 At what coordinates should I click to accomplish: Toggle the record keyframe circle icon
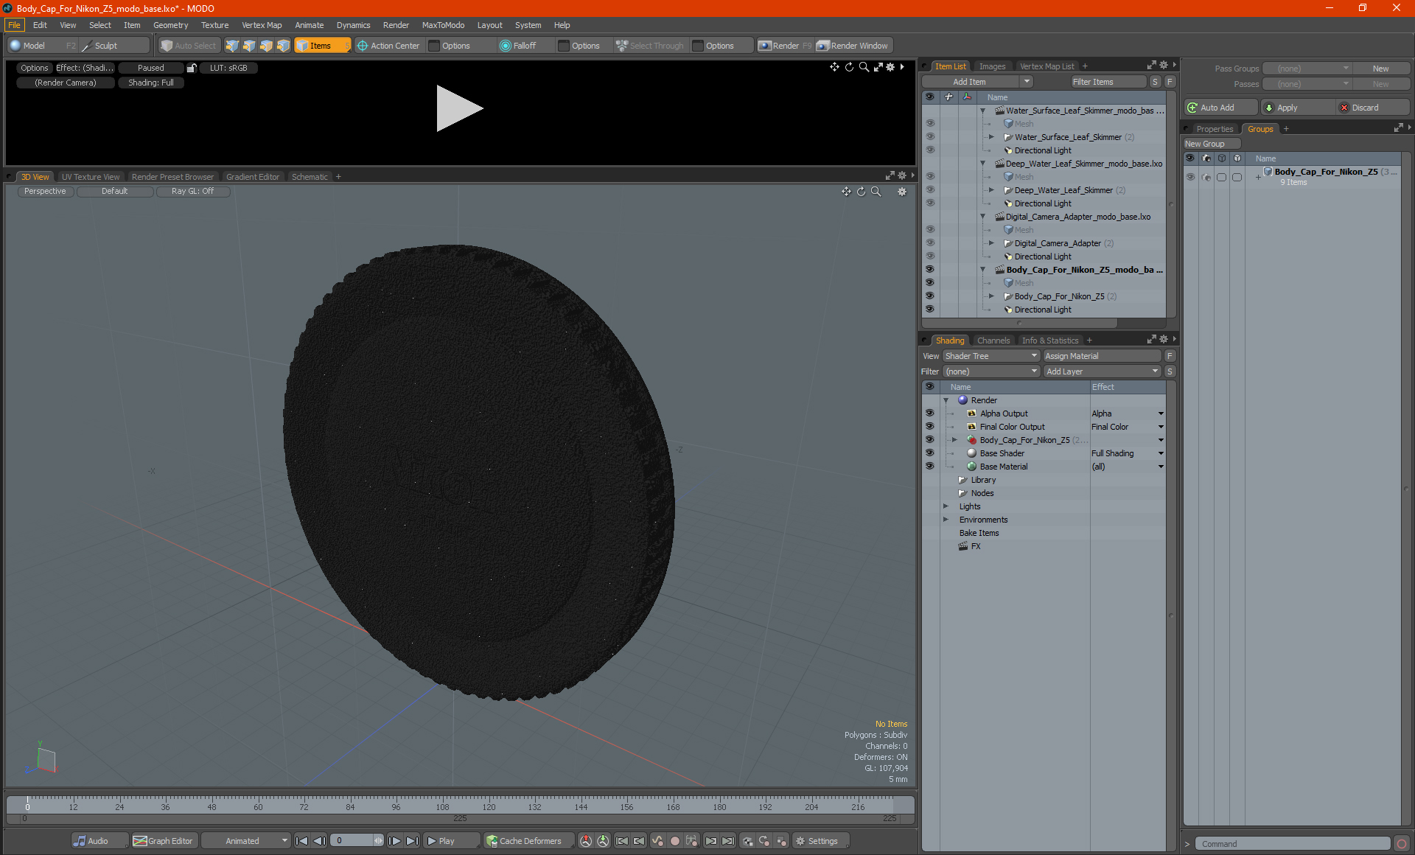pos(674,841)
